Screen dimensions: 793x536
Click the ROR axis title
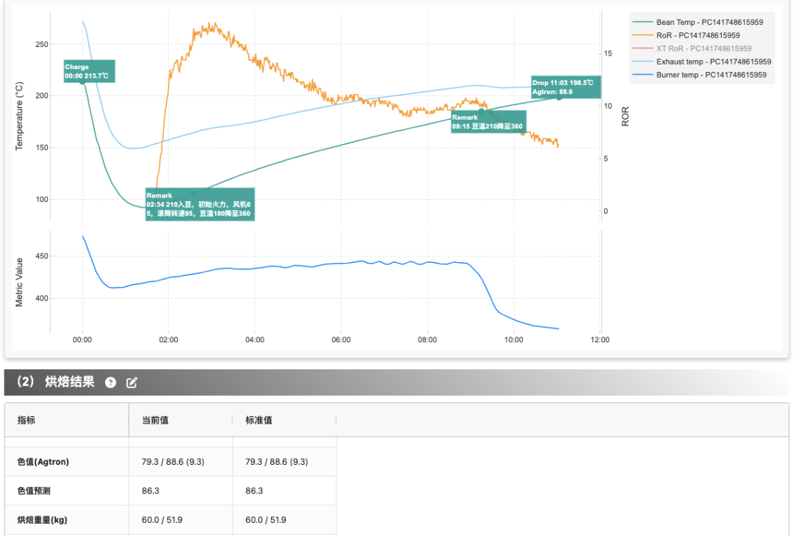pos(626,116)
